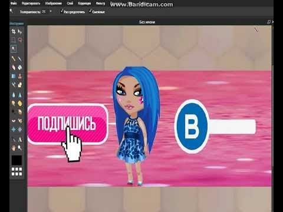Select the Color Replace tool

tap(14, 85)
